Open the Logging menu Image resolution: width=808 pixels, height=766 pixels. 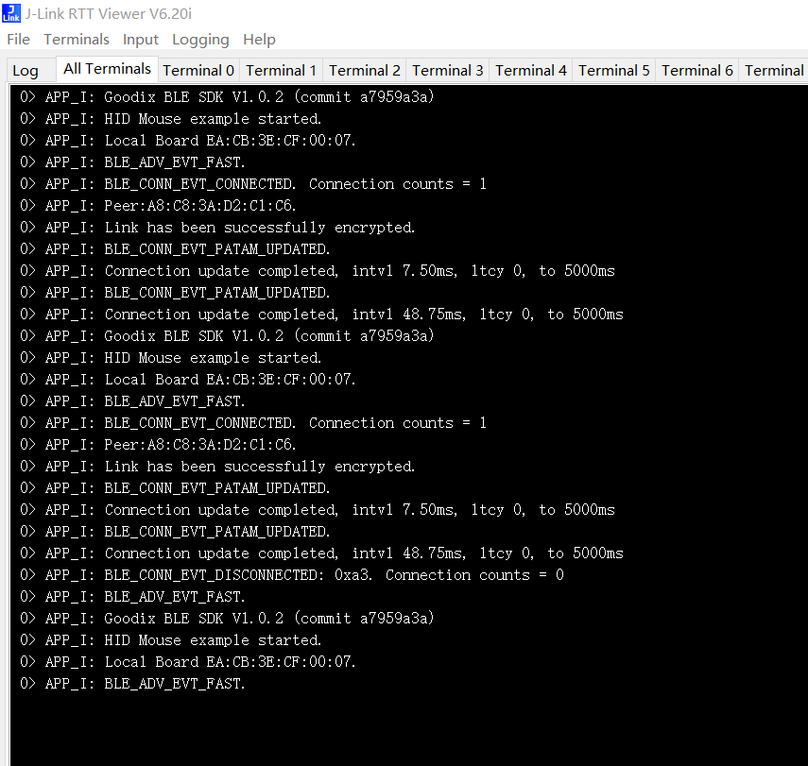pos(200,40)
